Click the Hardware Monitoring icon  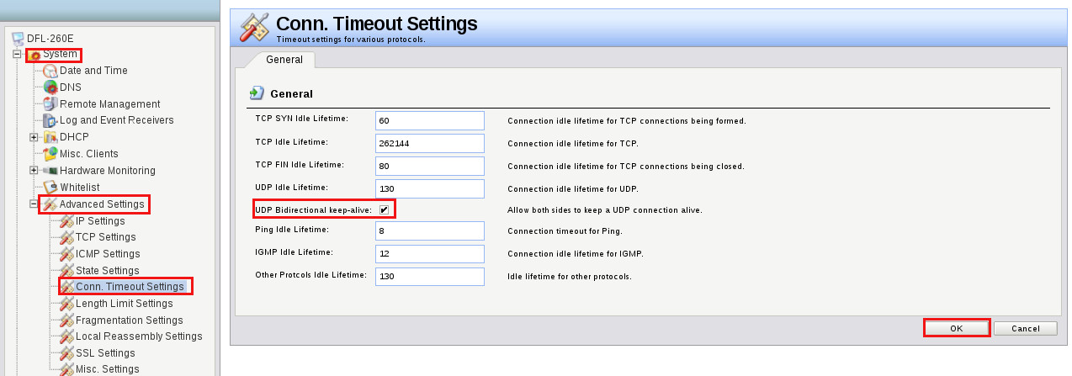50,171
